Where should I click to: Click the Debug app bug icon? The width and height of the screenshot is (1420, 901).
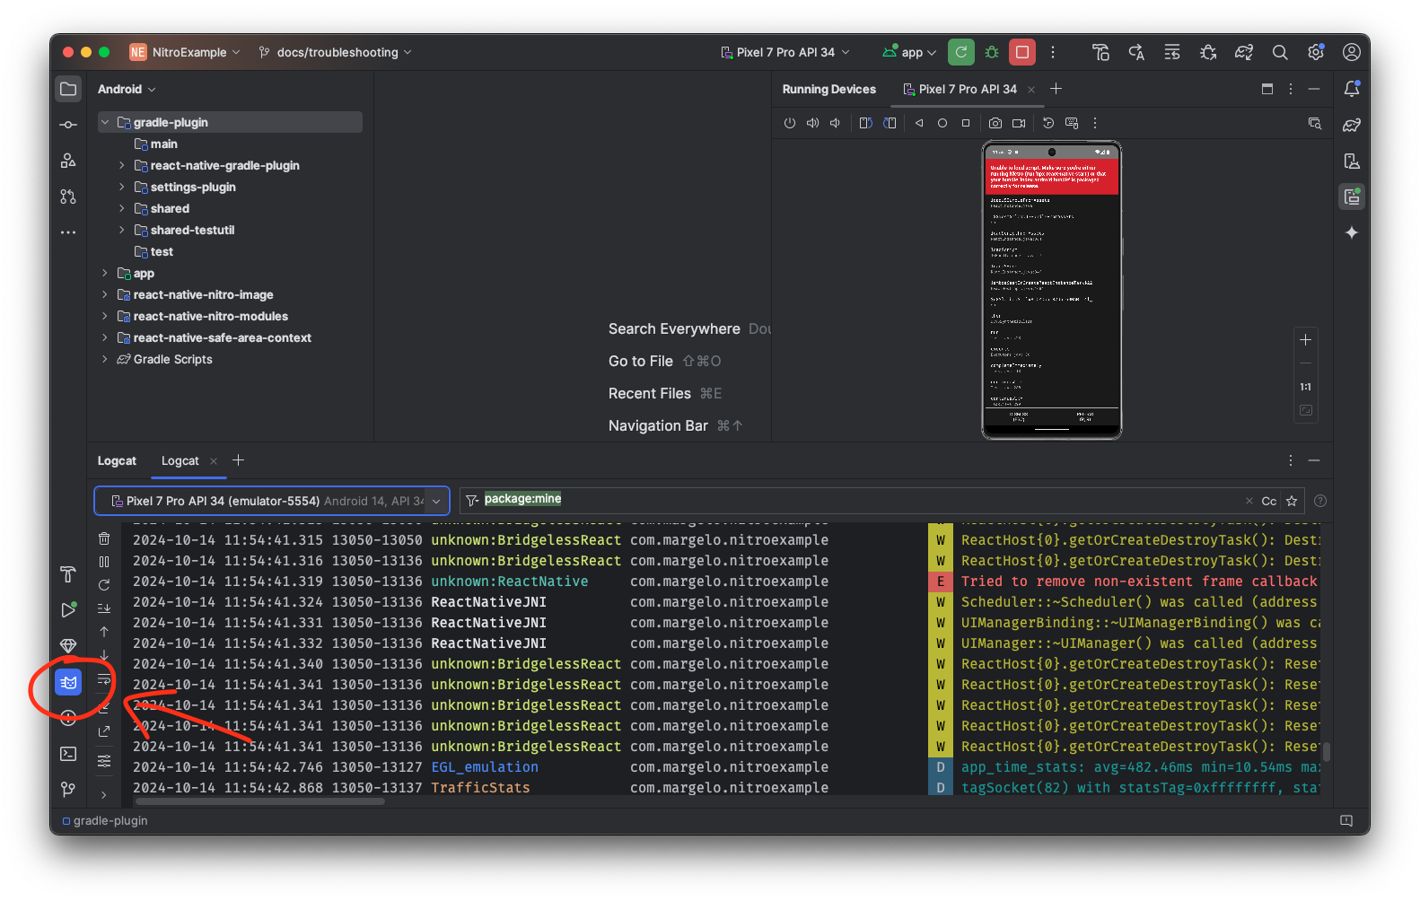pos(992,52)
